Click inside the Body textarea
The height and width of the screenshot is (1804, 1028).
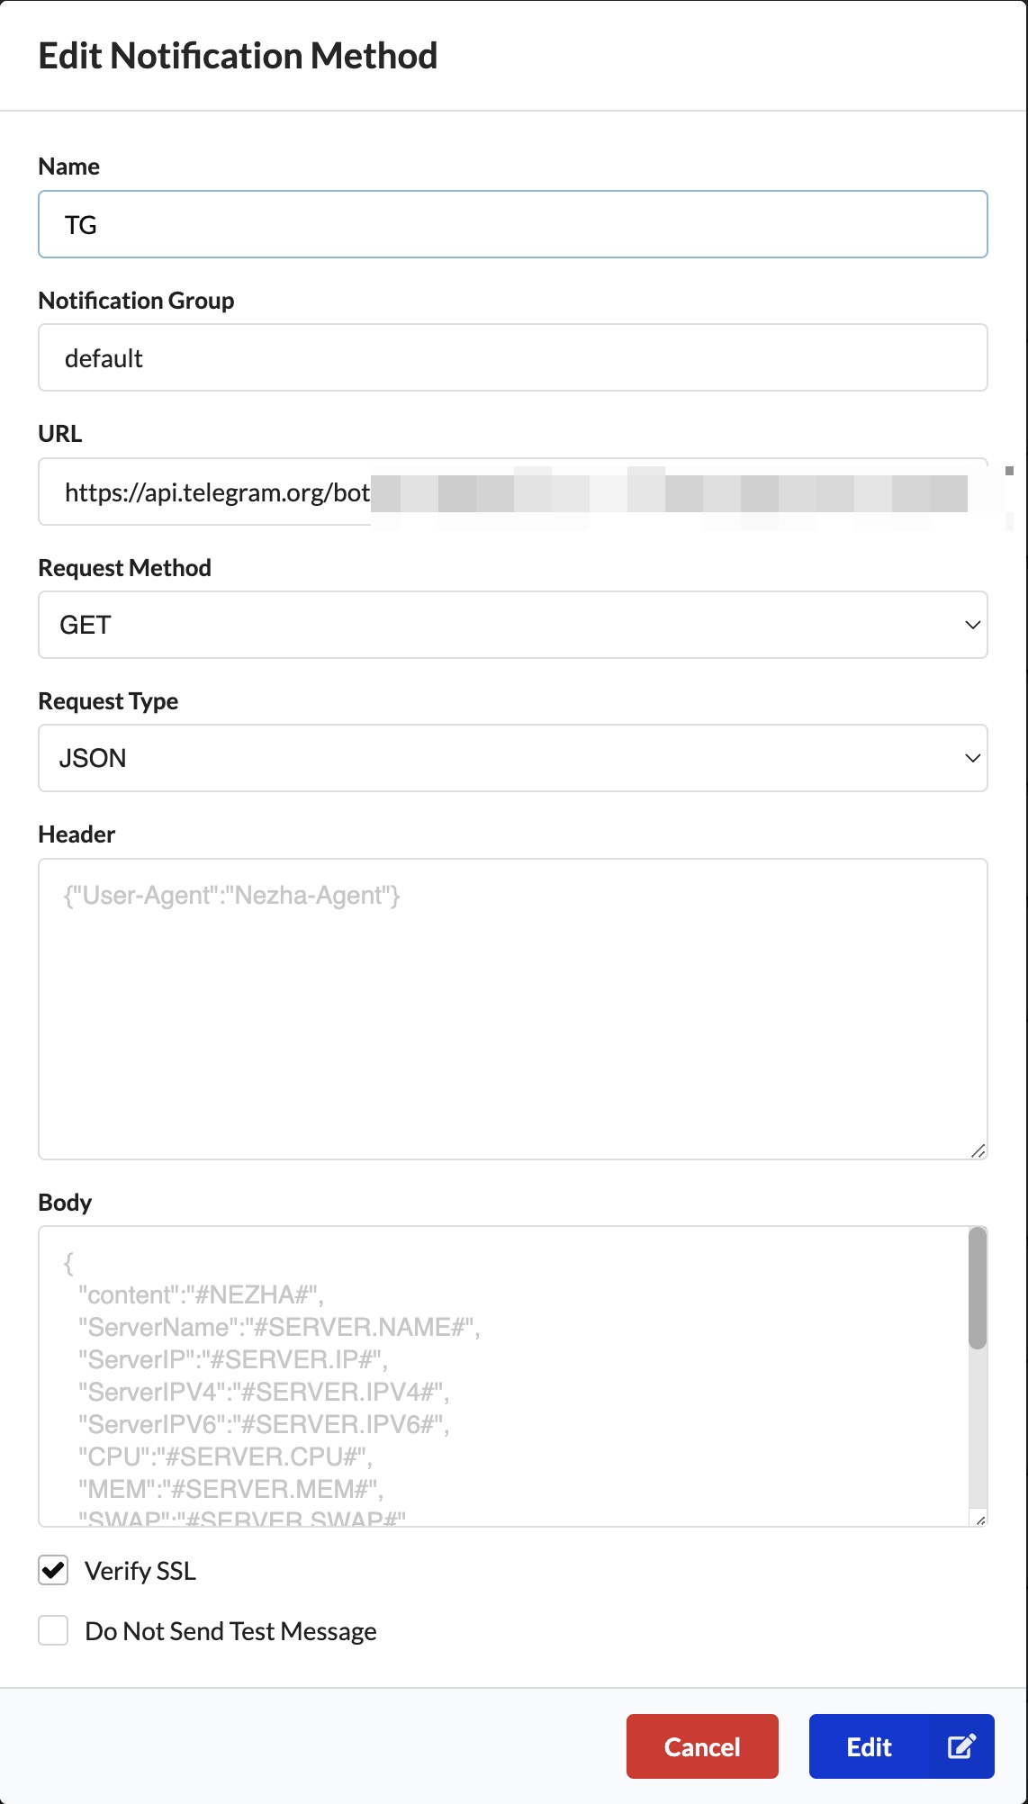[x=503, y=1376]
